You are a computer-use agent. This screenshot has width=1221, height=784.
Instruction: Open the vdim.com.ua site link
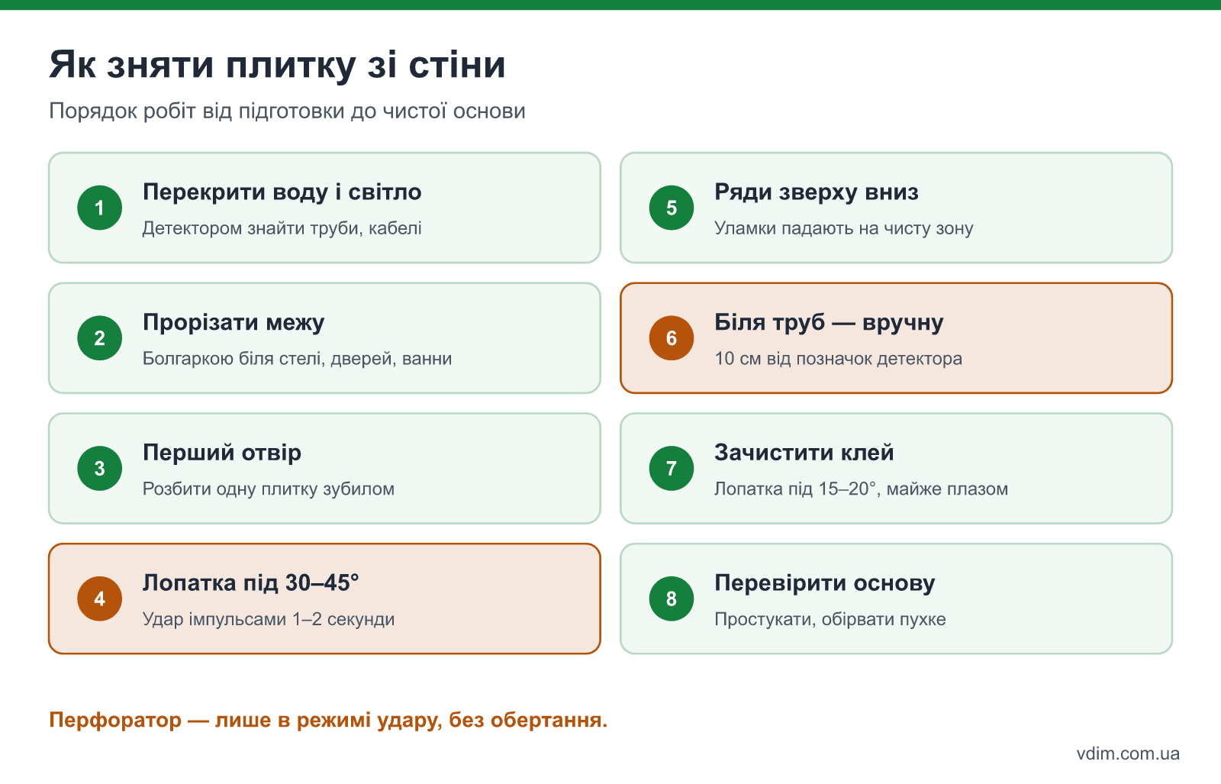click(x=1128, y=753)
